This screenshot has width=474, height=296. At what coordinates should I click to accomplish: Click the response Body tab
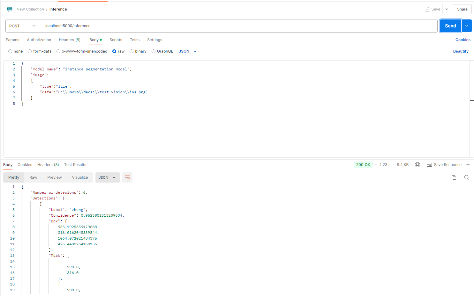pyautogui.click(x=8, y=165)
